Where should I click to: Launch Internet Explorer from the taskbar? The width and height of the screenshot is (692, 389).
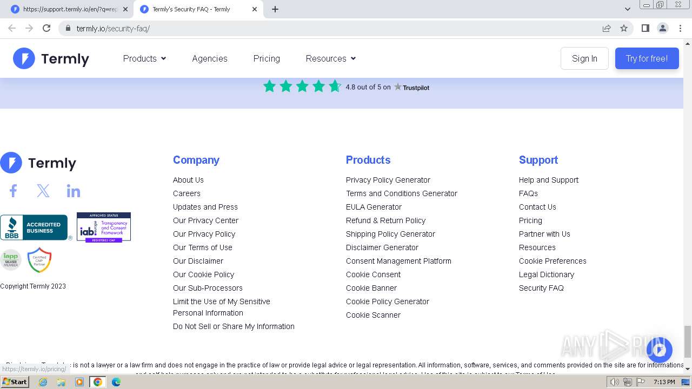(x=43, y=382)
